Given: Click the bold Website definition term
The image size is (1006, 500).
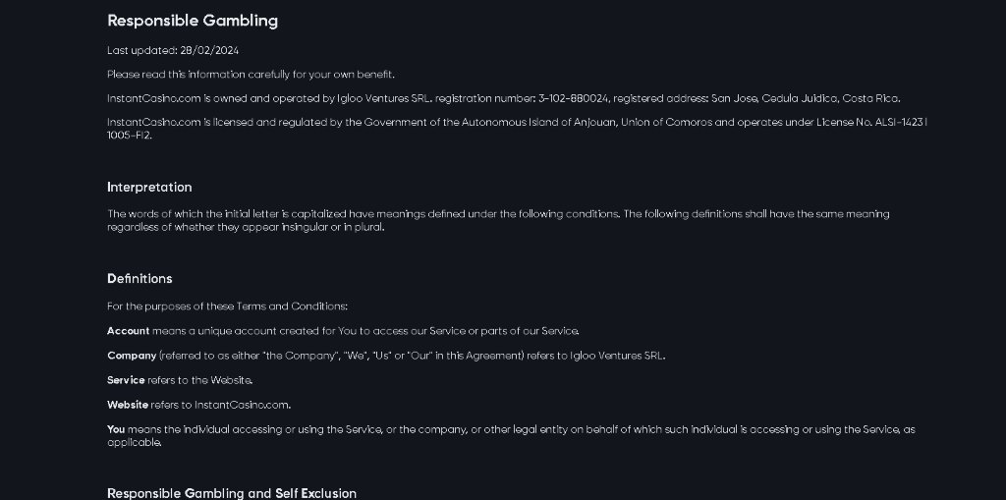Looking at the screenshot, I should pyautogui.click(x=128, y=405).
